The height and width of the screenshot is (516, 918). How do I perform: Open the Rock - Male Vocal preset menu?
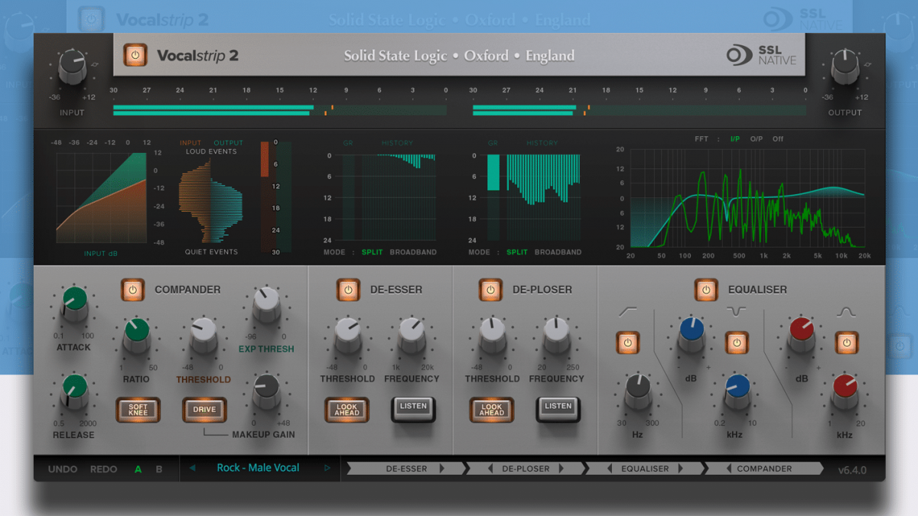tap(258, 468)
